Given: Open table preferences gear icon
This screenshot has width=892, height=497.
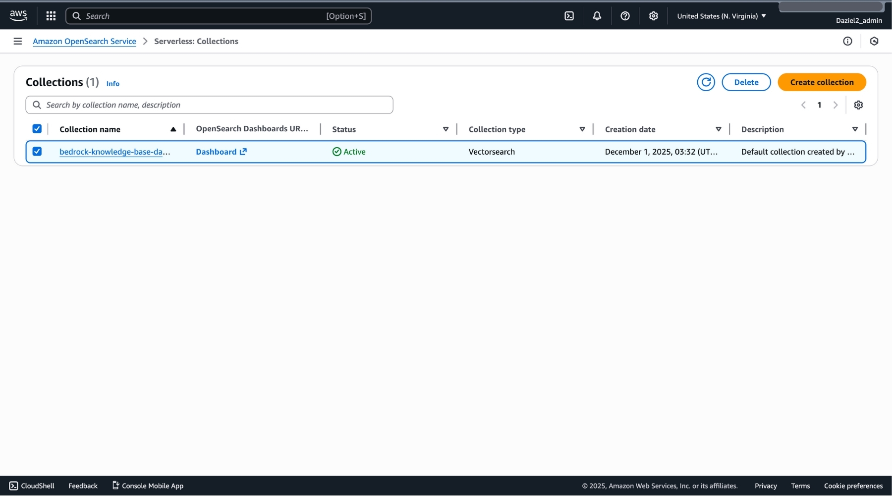Looking at the screenshot, I should pos(858,105).
